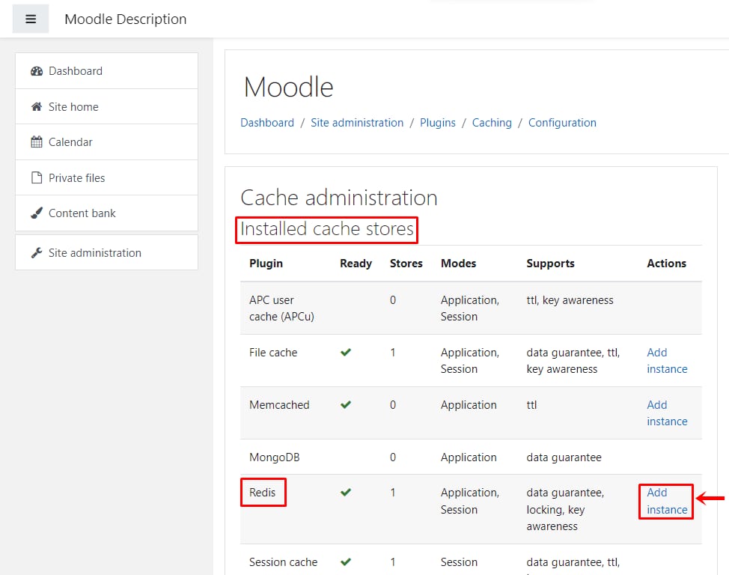The image size is (729, 575).
Task: Click the stores count for Memcached
Action: coord(393,405)
